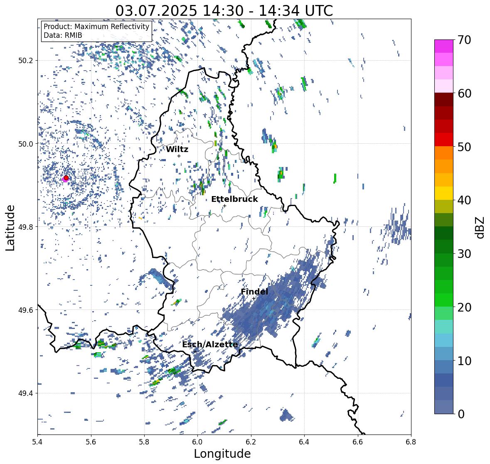
Task: Click the plot title "03.07.2025 14:30 - 14:34 UTC"
Action: pyautogui.click(x=224, y=11)
